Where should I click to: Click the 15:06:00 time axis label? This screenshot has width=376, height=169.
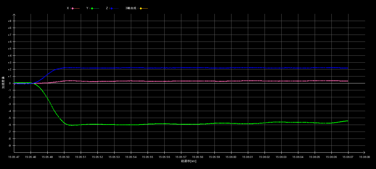pos(231,157)
